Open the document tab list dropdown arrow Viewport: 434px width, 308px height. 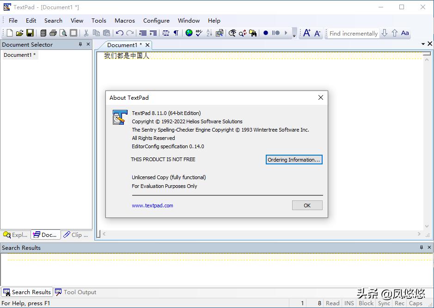[423, 44]
